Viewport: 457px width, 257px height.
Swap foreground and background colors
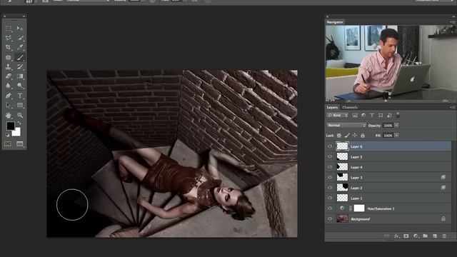point(19,124)
